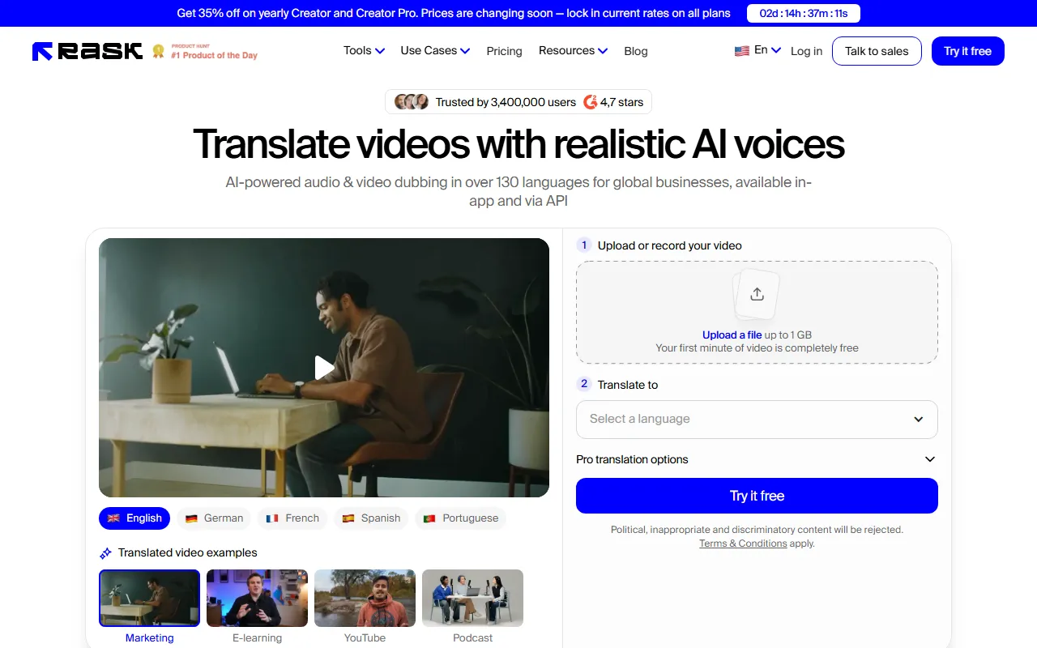Image resolution: width=1037 pixels, height=648 pixels.
Task: Open the Select a language dropdown
Action: pyautogui.click(x=757, y=420)
